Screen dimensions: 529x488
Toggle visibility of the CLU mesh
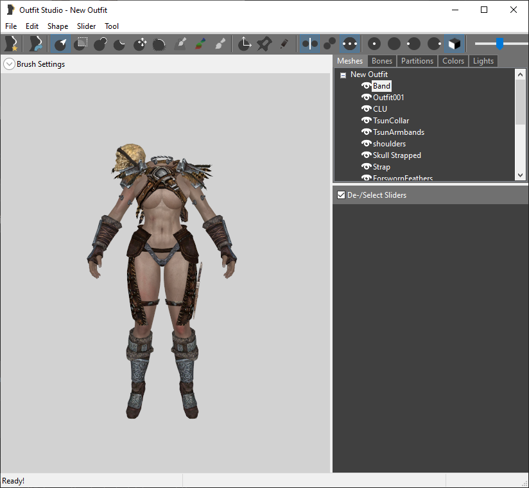(x=366, y=109)
